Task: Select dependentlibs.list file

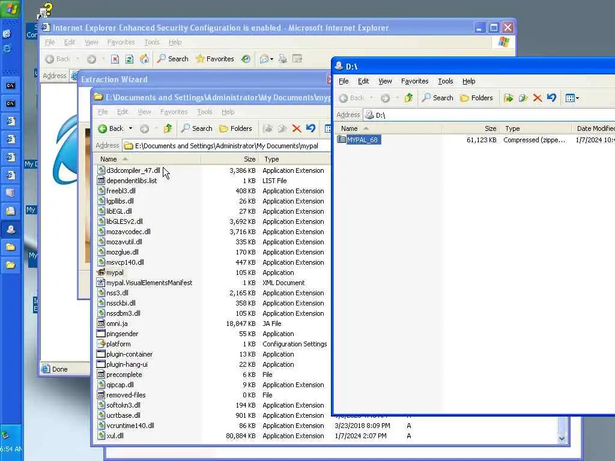Action: pyautogui.click(x=127, y=181)
